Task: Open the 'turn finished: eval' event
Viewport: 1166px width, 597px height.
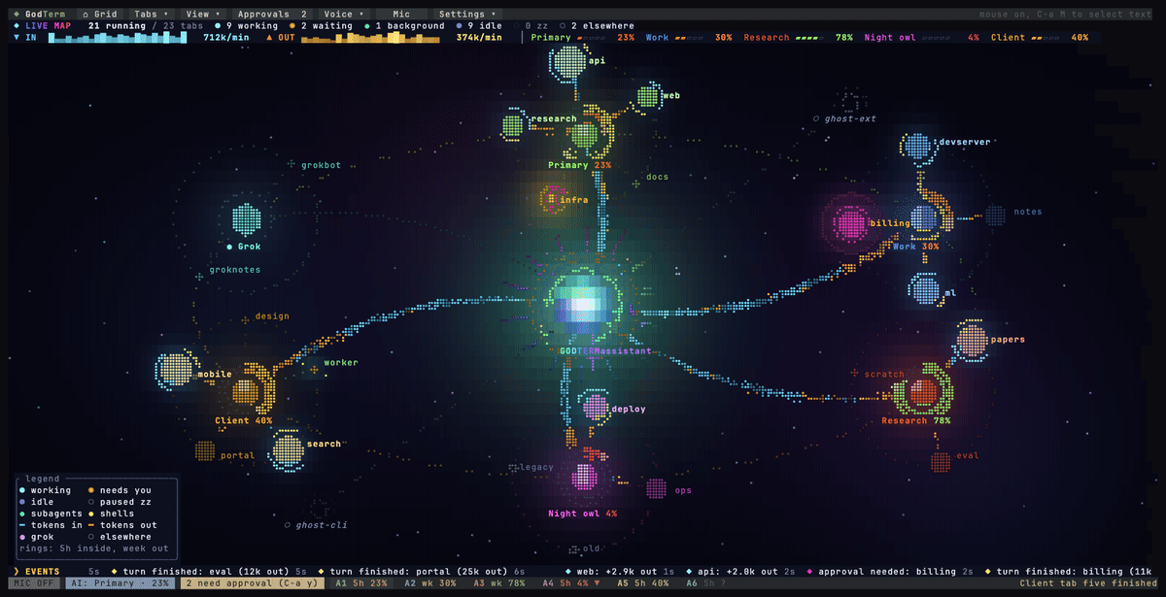Action: tap(201, 571)
